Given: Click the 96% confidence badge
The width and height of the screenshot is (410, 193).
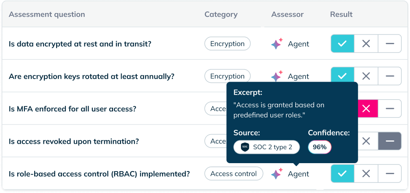Looking at the screenshot, I should pyautogui.click(x=320, y=147).
